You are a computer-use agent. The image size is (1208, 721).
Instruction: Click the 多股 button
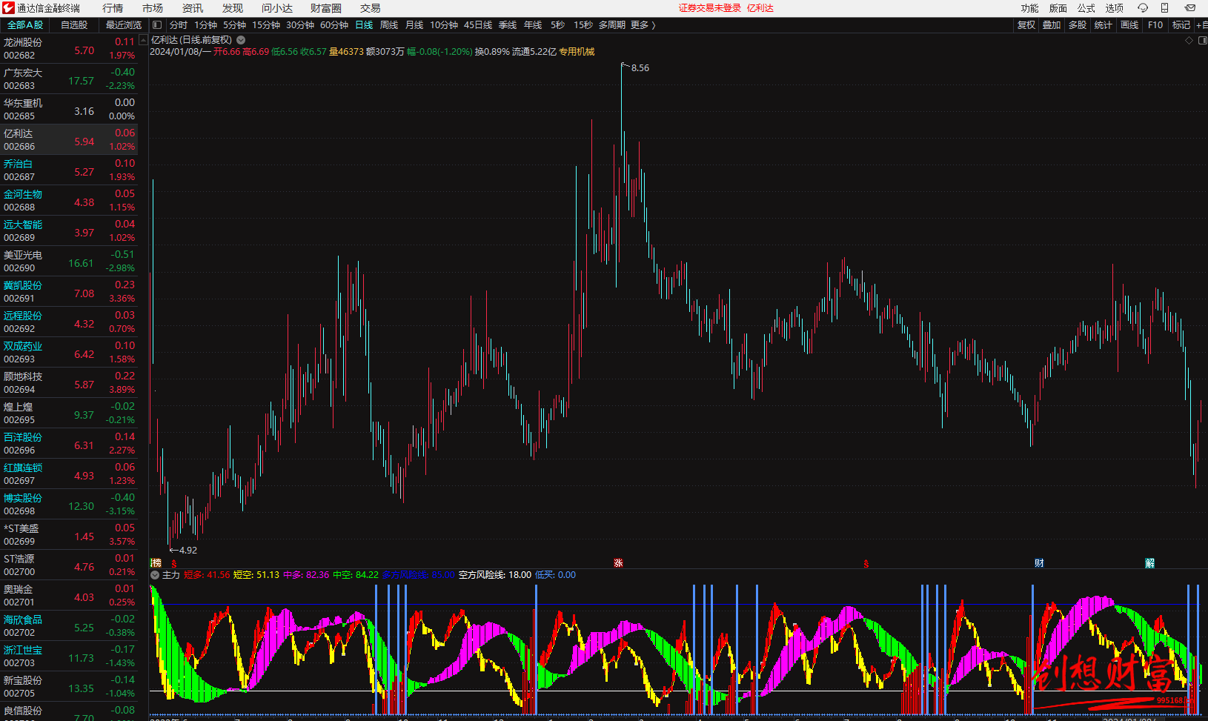pyautogui.click(x=1078, y=25)
